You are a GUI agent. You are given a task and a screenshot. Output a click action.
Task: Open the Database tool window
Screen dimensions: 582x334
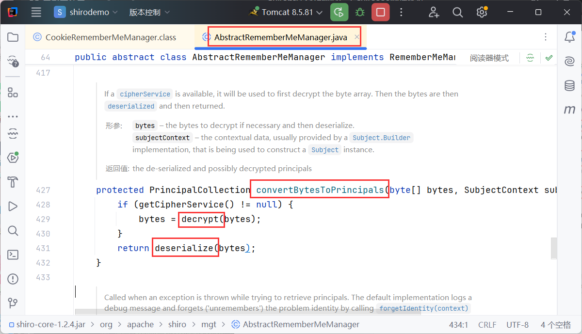coord(569,86)
